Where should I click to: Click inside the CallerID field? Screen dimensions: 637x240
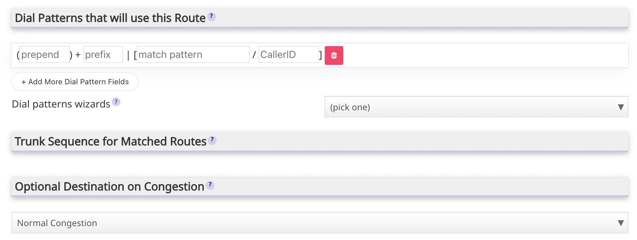click(289, 54)
